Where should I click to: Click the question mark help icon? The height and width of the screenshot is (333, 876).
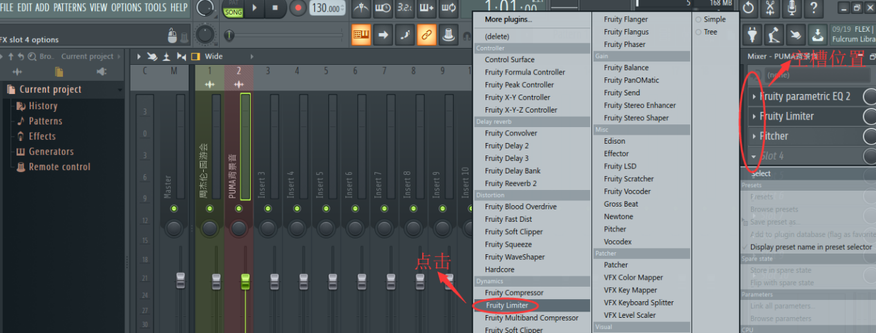click(815, 8)
